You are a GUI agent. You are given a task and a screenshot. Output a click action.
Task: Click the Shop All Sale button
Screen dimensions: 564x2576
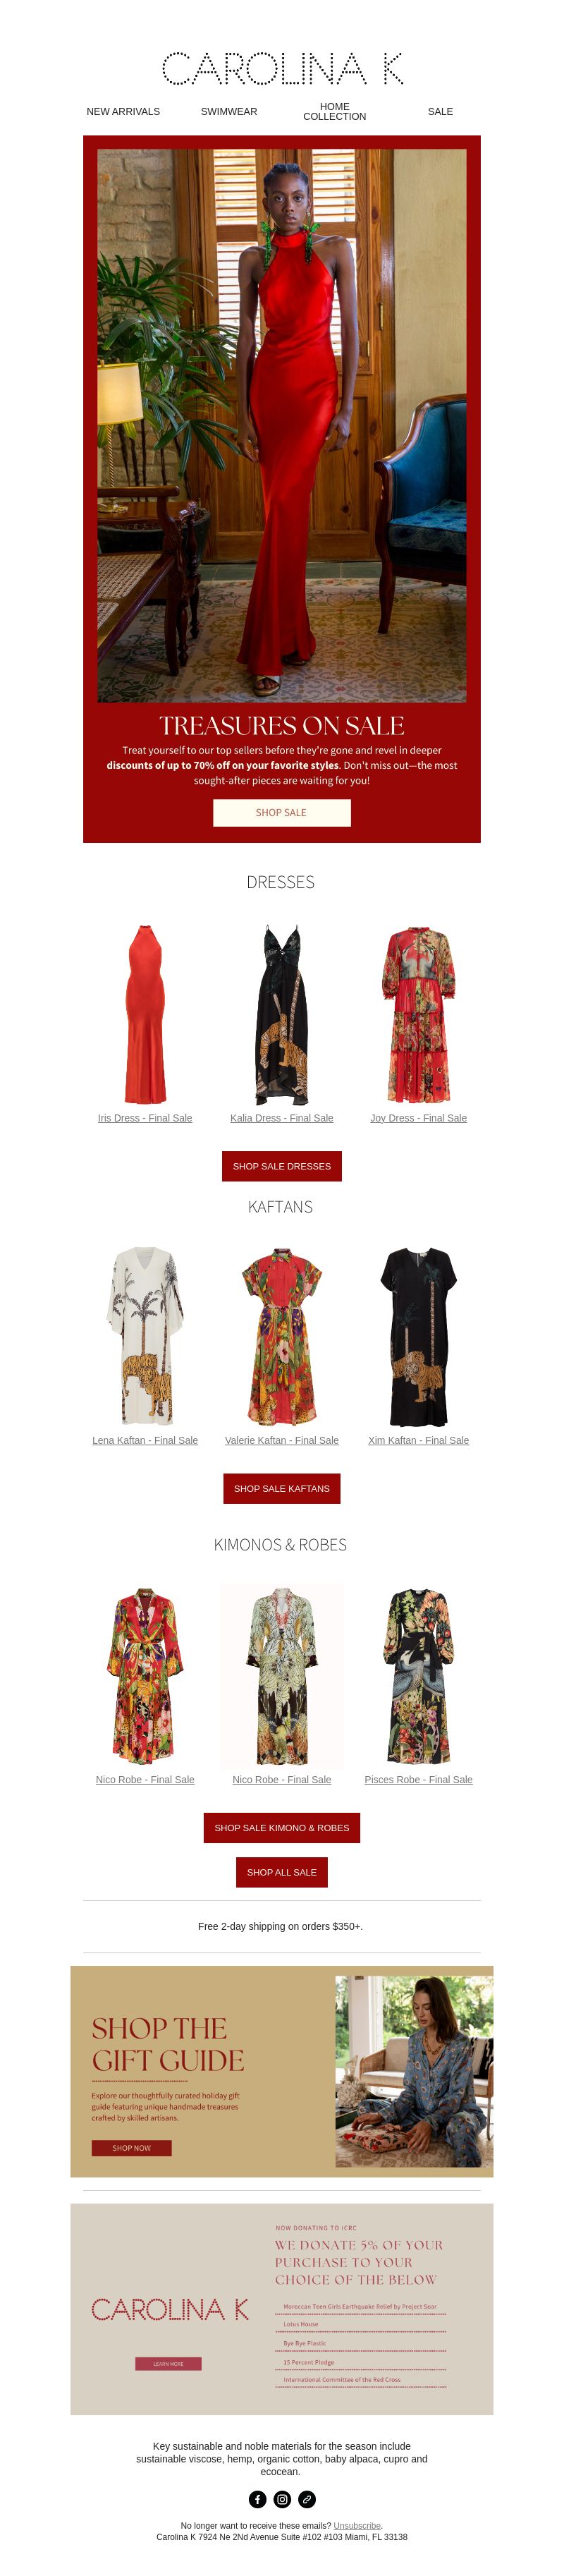[282, 1872]
